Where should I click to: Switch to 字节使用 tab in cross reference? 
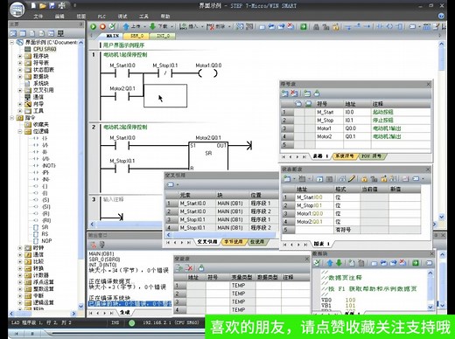click(x=234, y=242)
